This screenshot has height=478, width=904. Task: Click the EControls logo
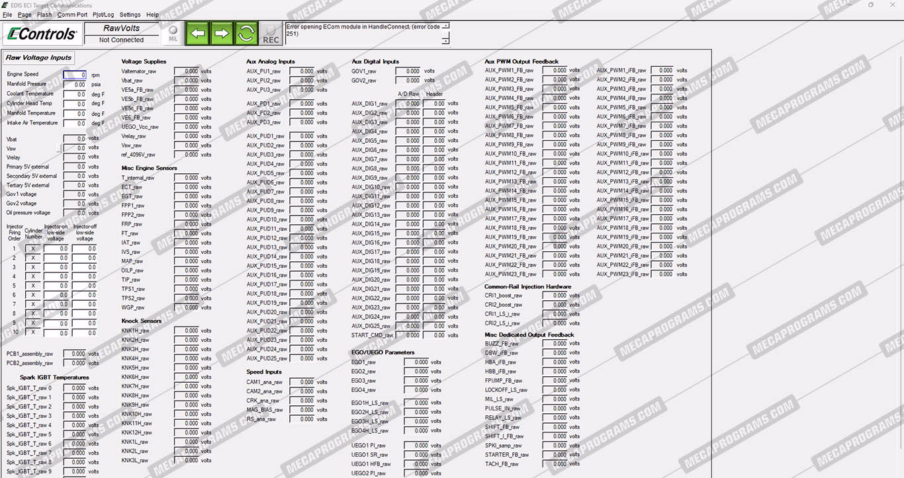click(x=41, y=34)
